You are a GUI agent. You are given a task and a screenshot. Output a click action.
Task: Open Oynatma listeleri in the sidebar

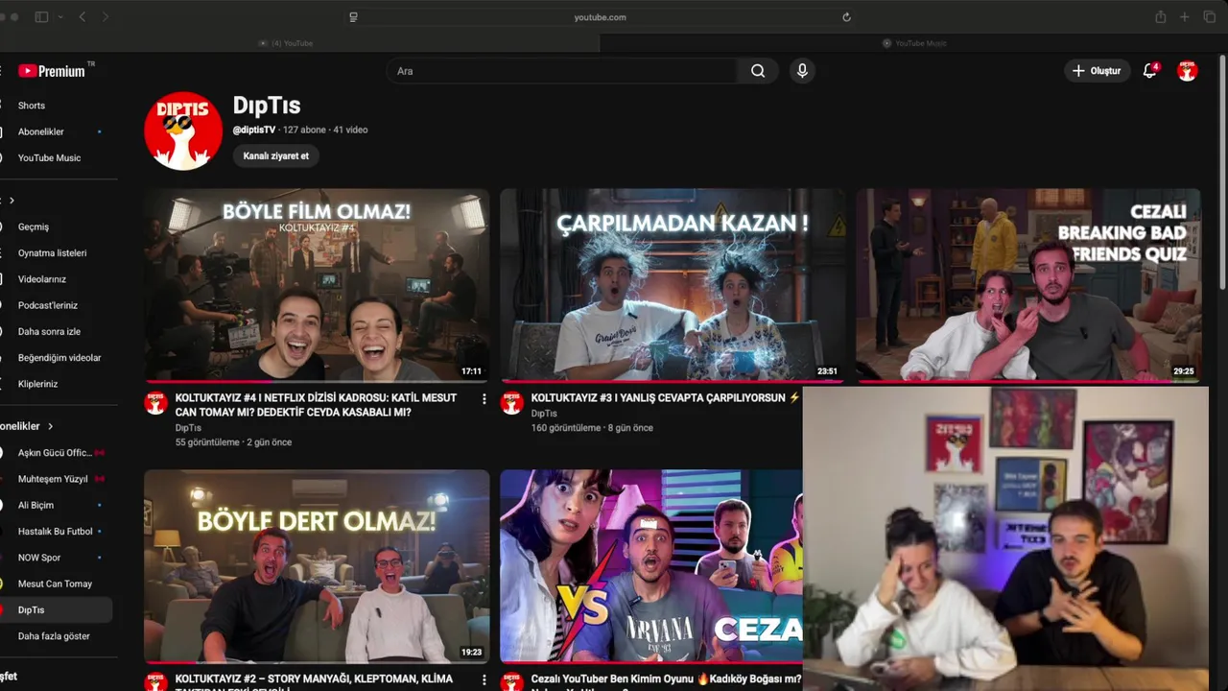click(52, 253)
